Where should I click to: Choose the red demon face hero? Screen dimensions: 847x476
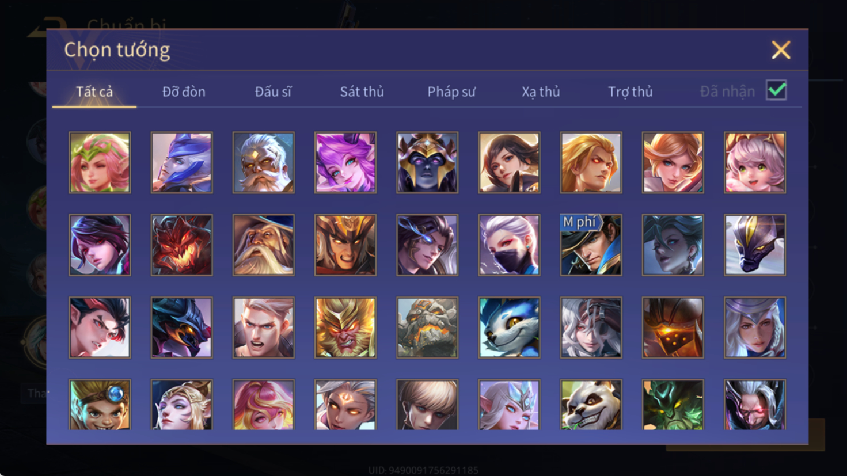coord(181,245)
